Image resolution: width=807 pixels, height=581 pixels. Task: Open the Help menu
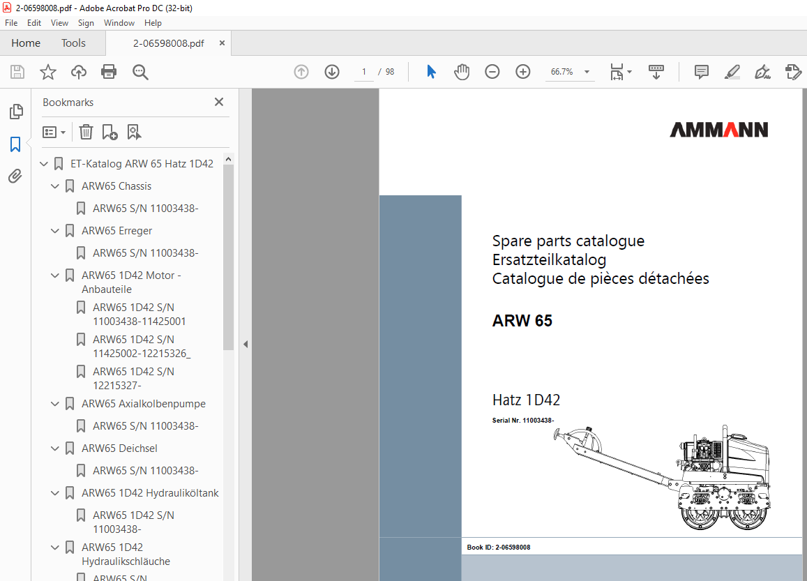(x=153, y=22)
